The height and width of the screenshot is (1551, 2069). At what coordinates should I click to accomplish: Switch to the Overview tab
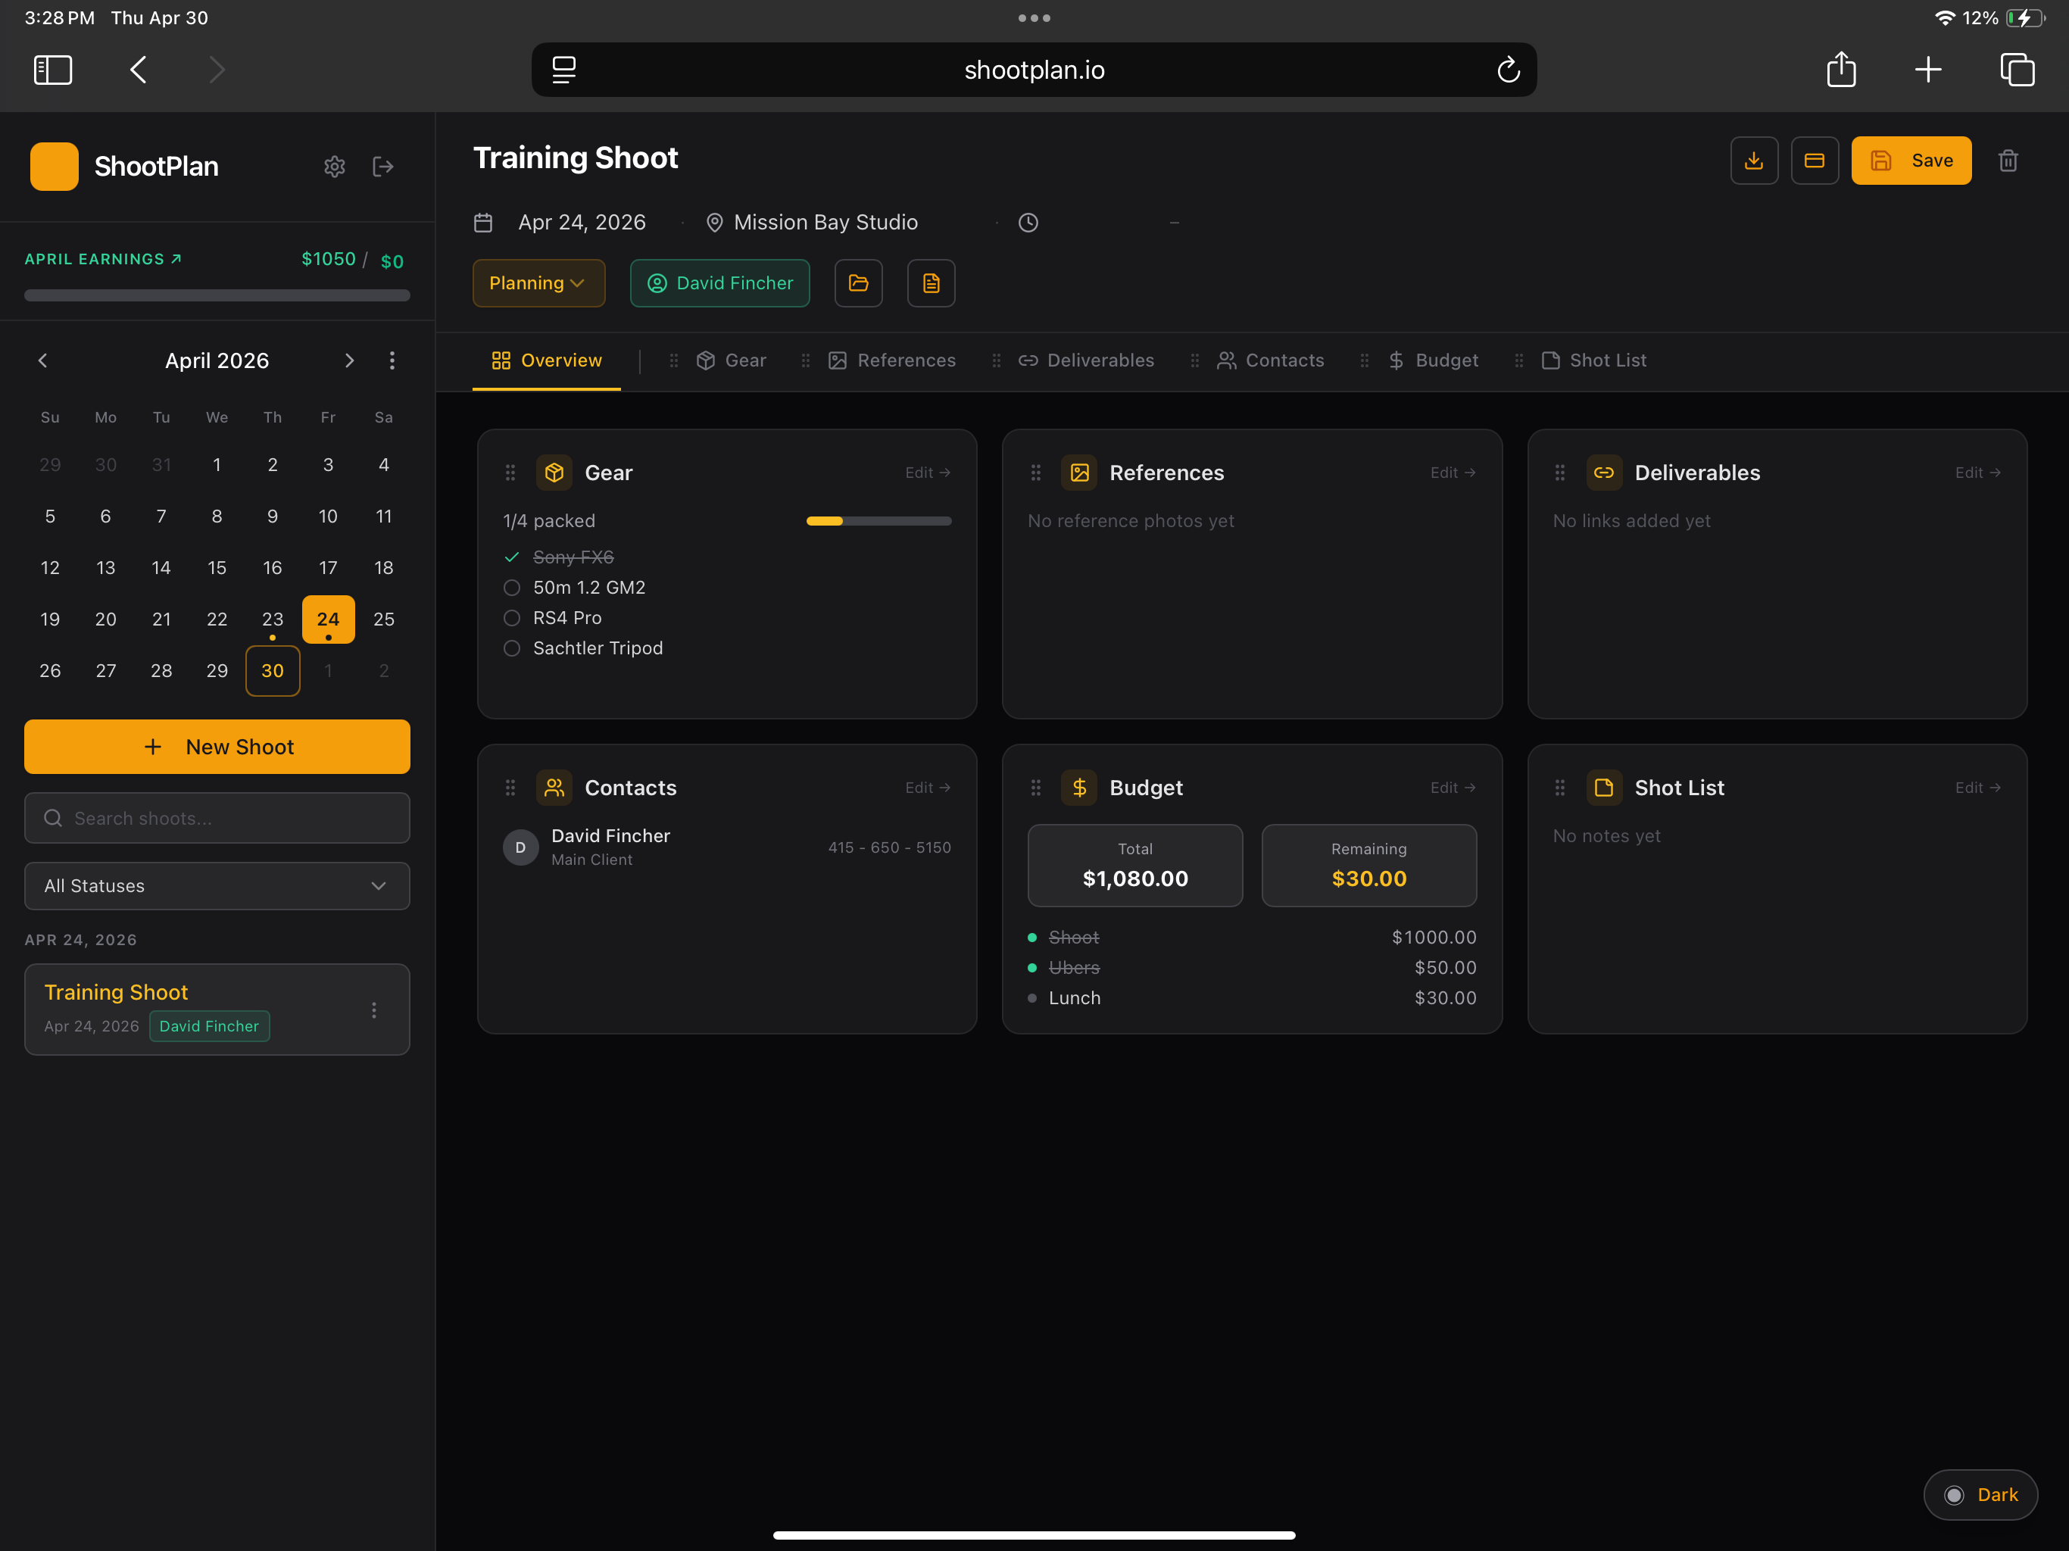[x=546, y=360]
